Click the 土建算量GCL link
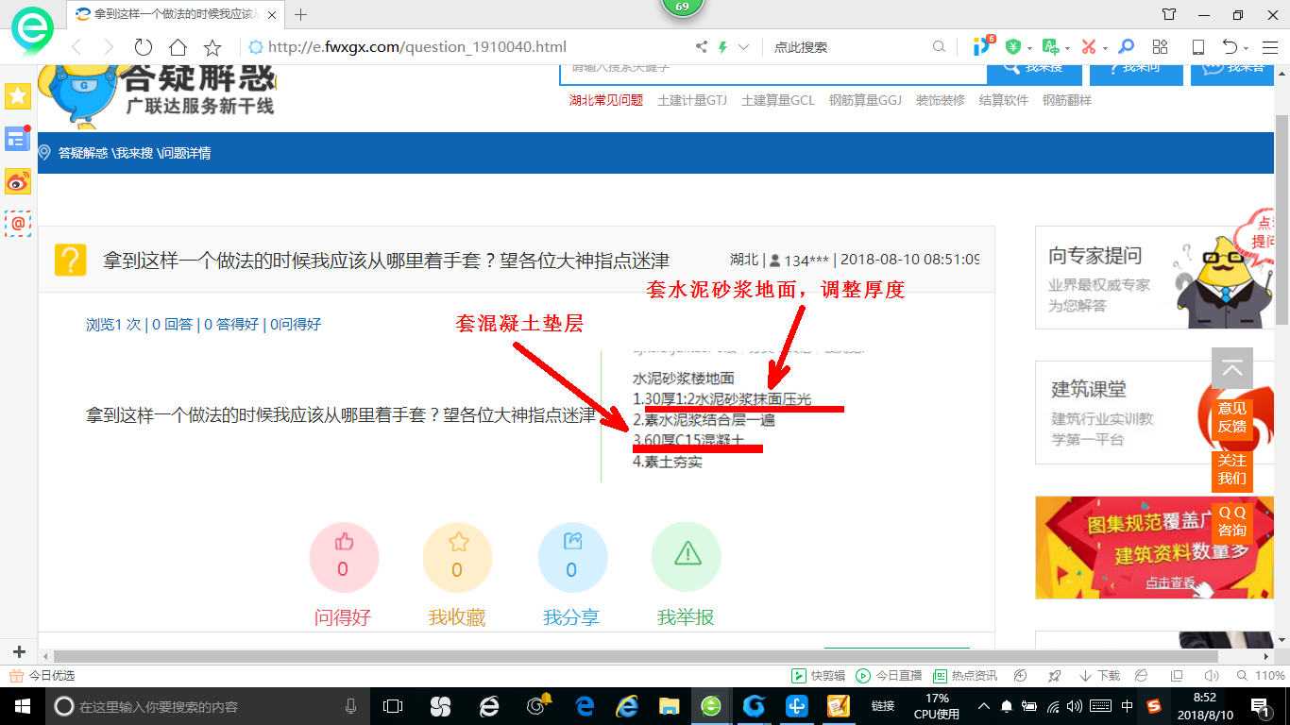The height and width of the screenshot is (725, 1290). click(778, 100)
